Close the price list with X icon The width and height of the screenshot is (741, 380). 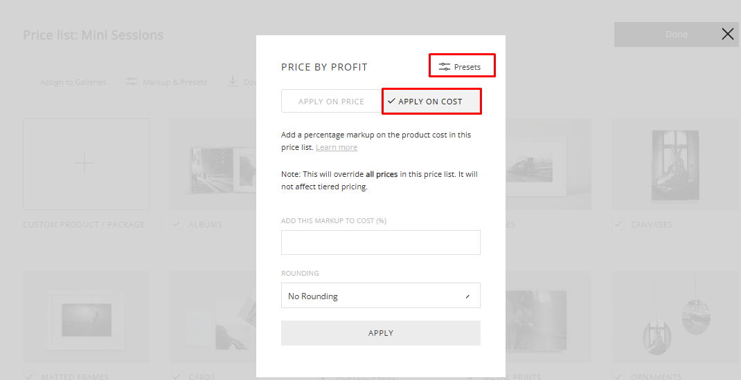727,34
